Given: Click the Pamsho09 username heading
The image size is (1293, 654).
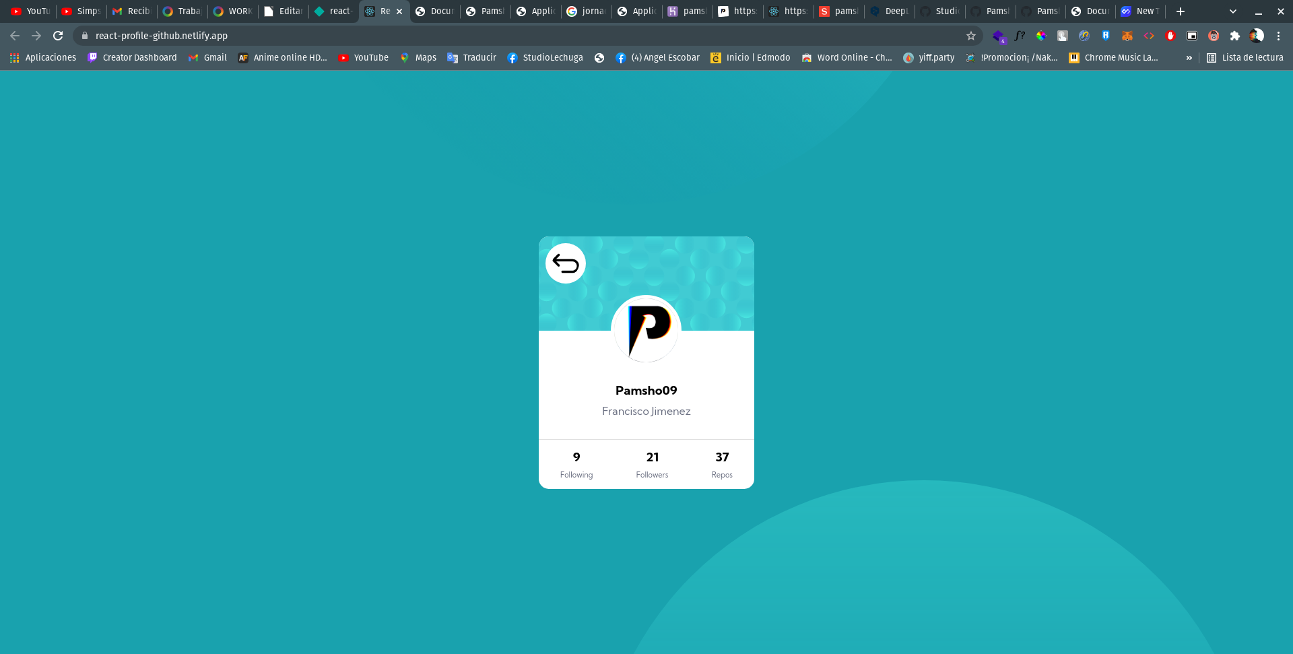Looking at the screenshot, I should [x=646, y=391].
